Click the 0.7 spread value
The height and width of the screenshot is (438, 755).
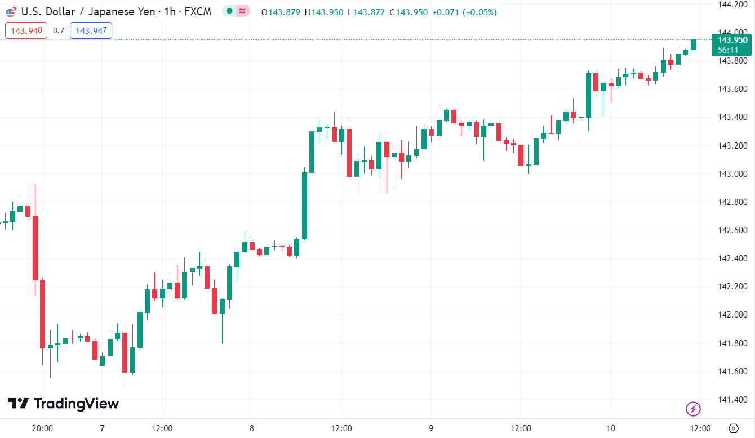point(59,30)
